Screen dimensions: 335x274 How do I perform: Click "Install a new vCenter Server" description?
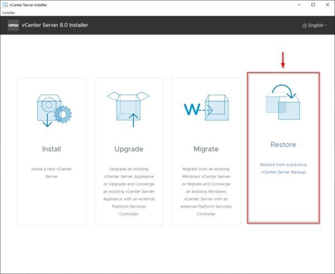point(51,172)
